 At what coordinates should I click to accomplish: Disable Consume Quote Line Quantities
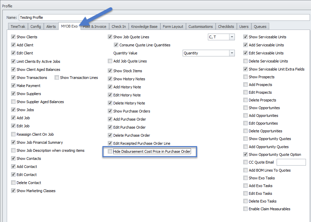[116, 45]
